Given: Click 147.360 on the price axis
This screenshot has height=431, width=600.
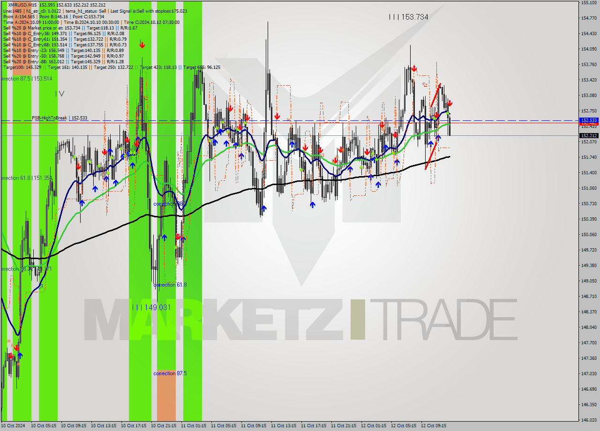Looking at the screenshot, I should (589, 358).
